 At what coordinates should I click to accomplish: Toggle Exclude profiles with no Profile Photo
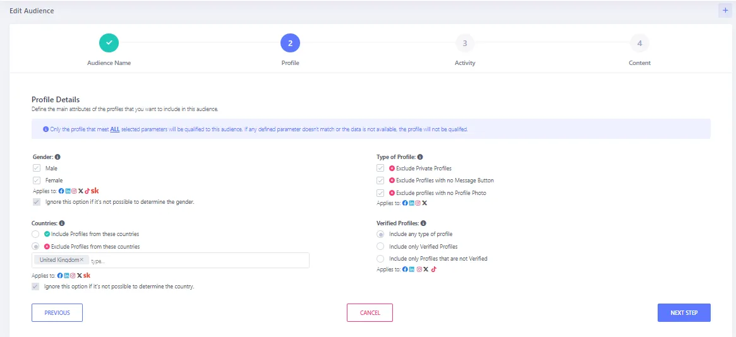click(381, 192)
